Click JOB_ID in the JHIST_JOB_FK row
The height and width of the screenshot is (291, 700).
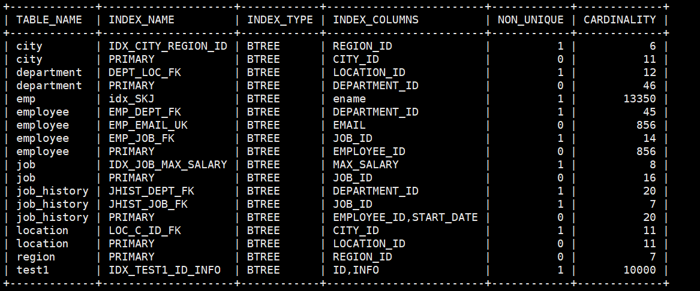[x=353, y=204]
